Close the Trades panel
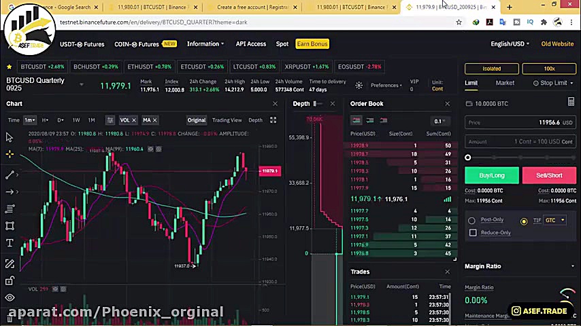 point(447,272)
